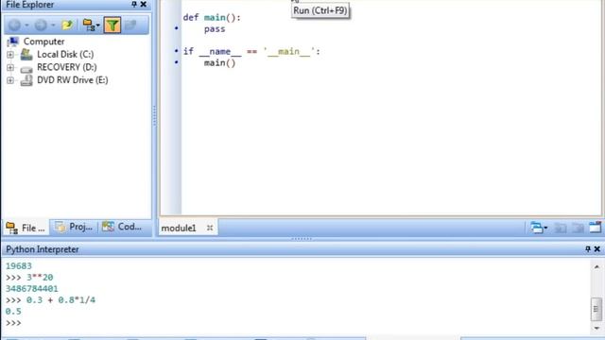605x340 pixels.
Task: Click the Computer icon in the tree
Action: [13, 42]
